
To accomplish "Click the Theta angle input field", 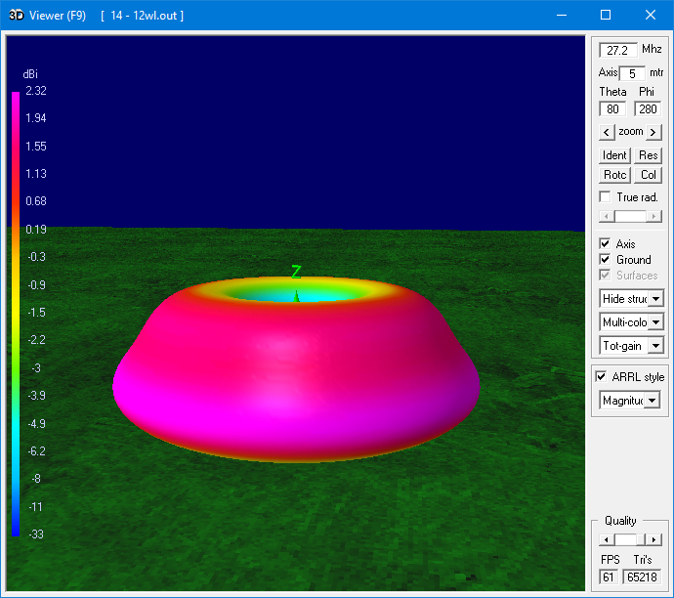I will (612, 109).
